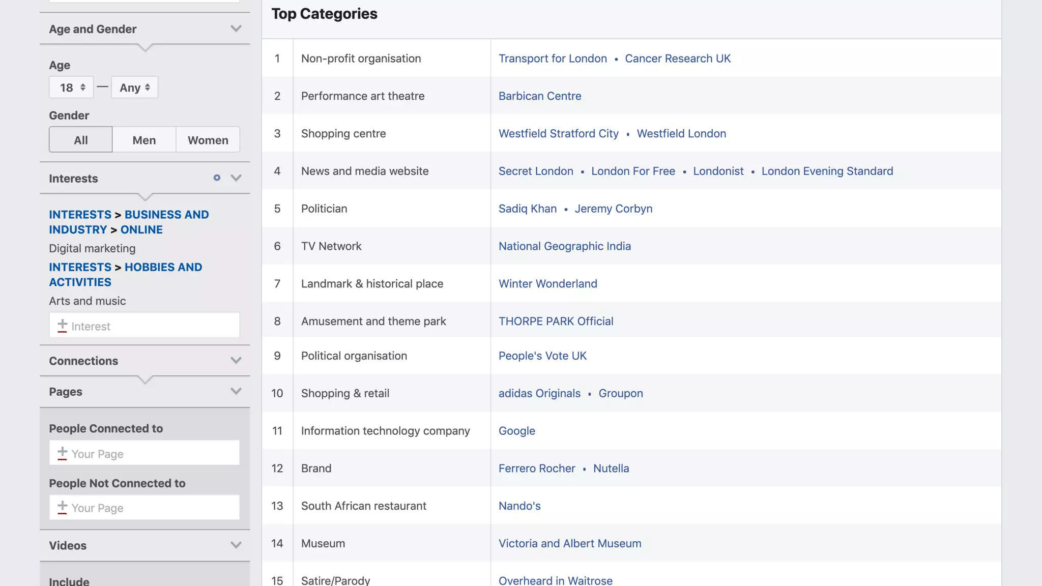Click the London Evening Standard link

827,171
